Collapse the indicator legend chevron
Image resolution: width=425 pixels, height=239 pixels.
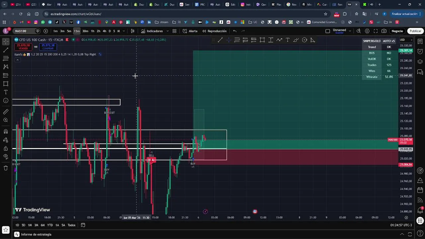17,60
